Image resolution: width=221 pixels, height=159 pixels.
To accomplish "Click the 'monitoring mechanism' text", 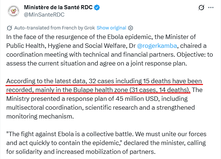I will (40, 116).
